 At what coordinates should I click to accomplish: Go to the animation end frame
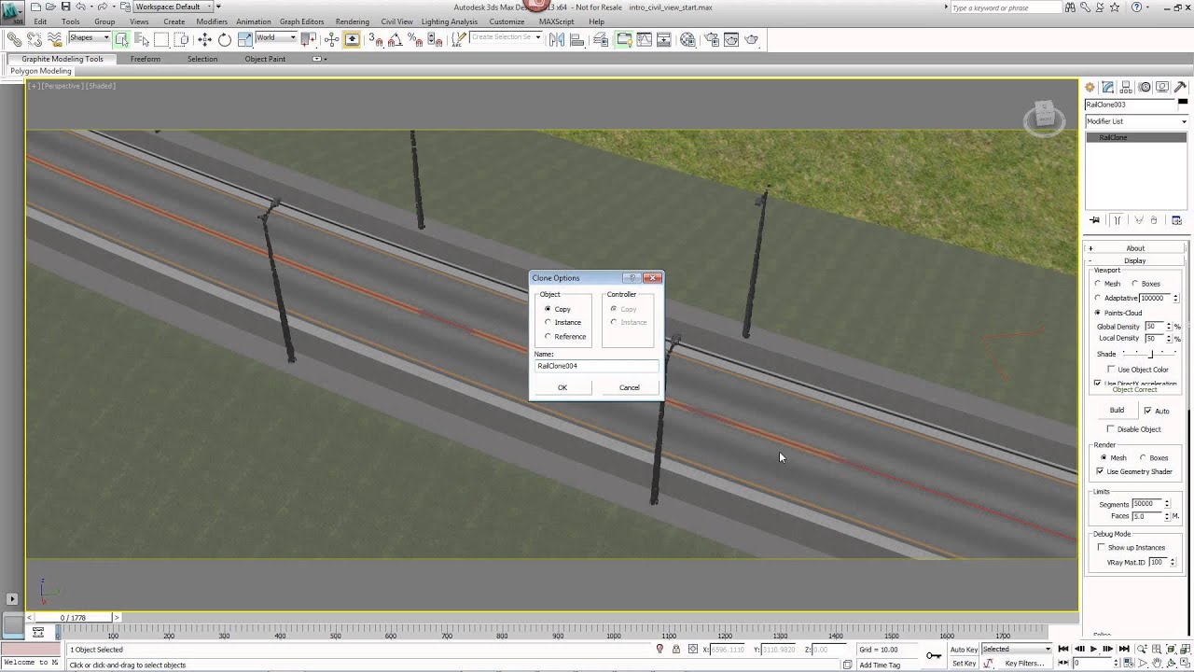(x=1124, y=650)
